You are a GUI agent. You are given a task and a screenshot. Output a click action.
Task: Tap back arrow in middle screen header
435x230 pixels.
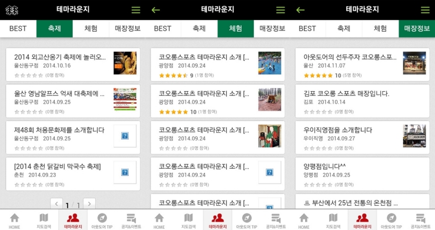point(156,10)
